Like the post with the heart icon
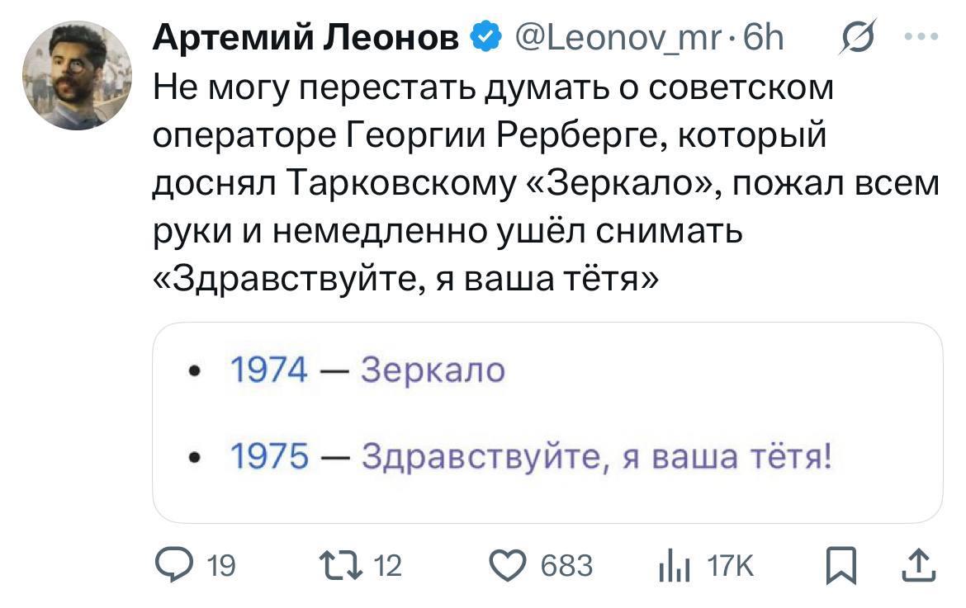 [509, 565]
